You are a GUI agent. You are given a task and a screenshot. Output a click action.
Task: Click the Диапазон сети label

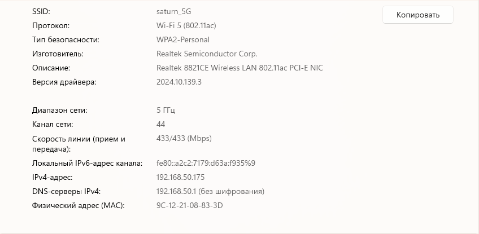click(60, 110)
